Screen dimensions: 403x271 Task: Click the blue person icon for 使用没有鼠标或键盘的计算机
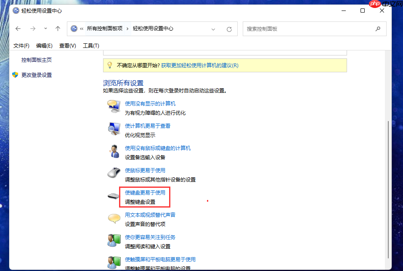point(114,152)
